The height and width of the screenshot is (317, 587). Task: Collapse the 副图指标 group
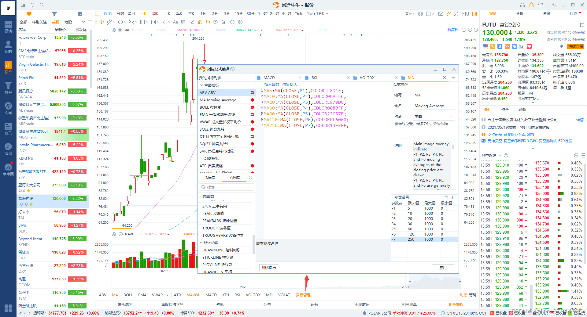pos(201,159)
